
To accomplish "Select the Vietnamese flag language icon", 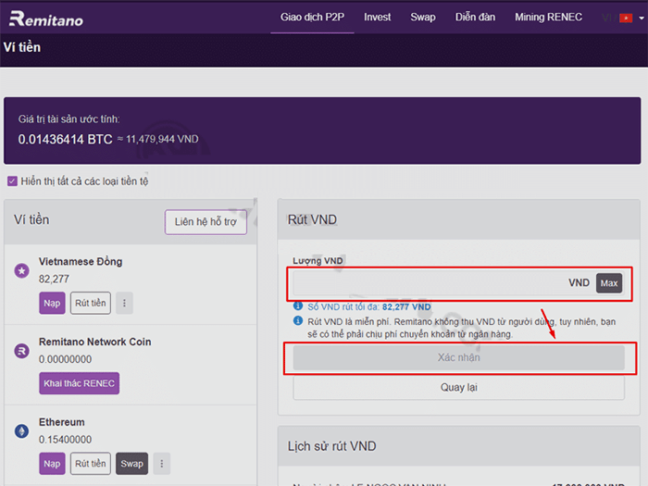I will pyautogui.click(x=626, y=19).
